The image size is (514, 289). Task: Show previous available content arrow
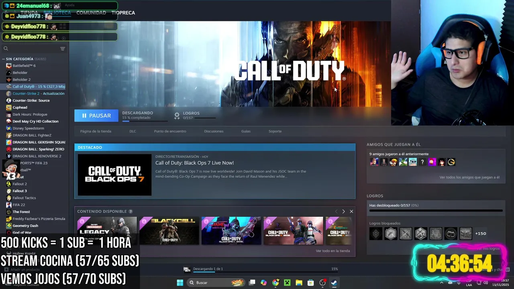click(x=336, y=212)
